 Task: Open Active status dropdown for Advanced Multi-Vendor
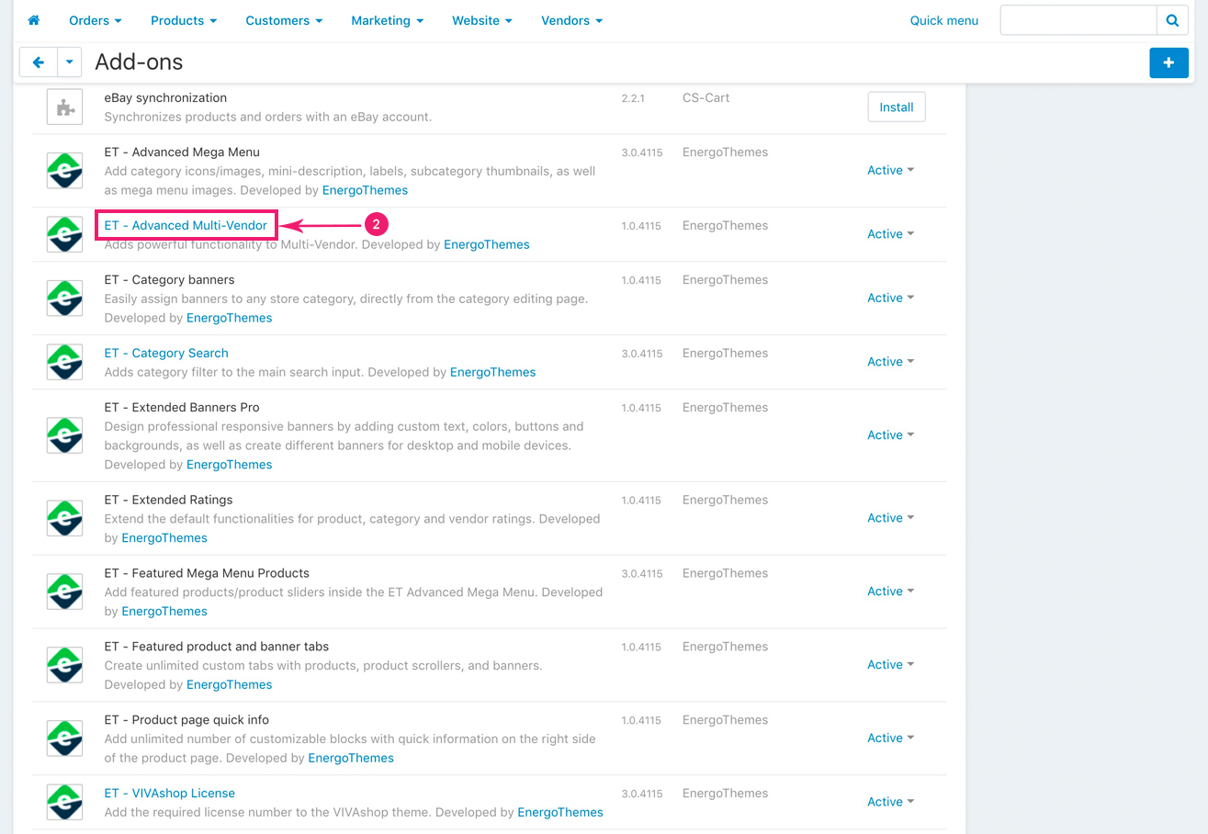pyautogui.click(x=890, y=234)
